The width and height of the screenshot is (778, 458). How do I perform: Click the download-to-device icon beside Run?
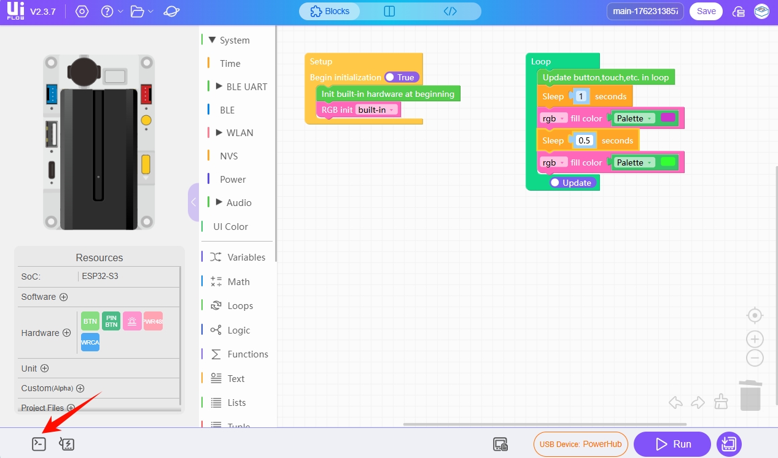click(x=729, y=444)
